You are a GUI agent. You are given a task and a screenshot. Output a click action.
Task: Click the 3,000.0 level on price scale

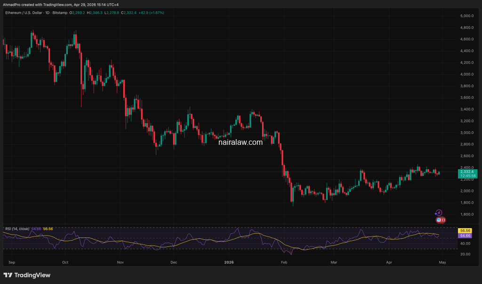click(466, 133)
